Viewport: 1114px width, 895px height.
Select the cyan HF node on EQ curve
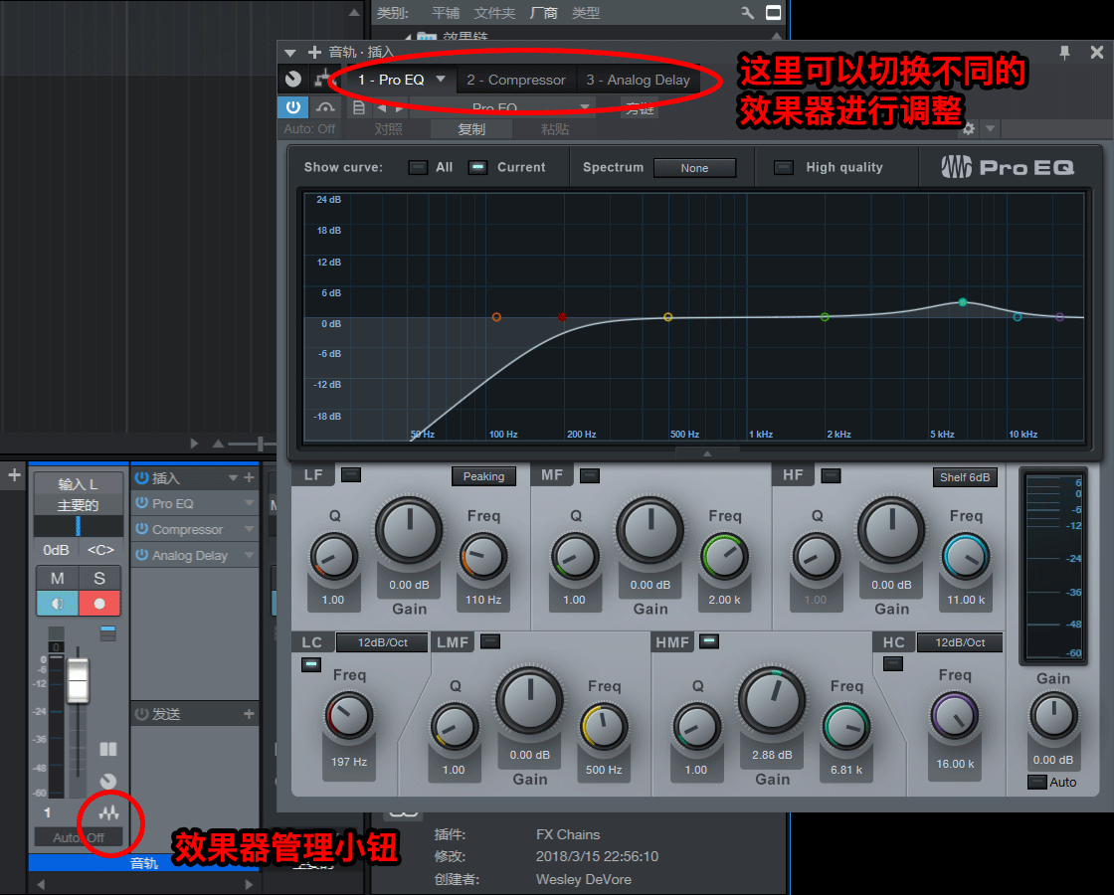click(1018, 317)
